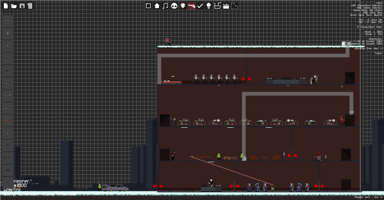Open the checkmark objectives tool
Image resolution: width=384 pixels, height=200 pixels.
[200, 6]
